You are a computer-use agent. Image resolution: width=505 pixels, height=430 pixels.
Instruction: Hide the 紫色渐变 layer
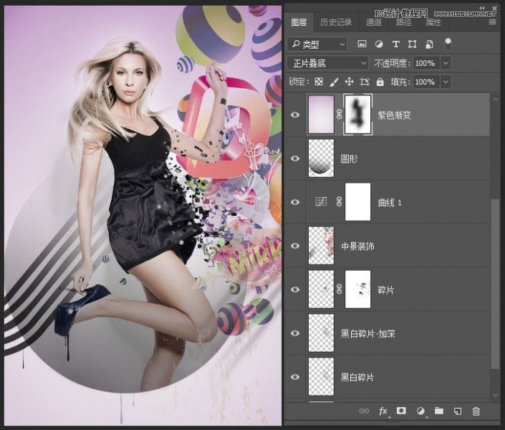[x=295, y=115]
